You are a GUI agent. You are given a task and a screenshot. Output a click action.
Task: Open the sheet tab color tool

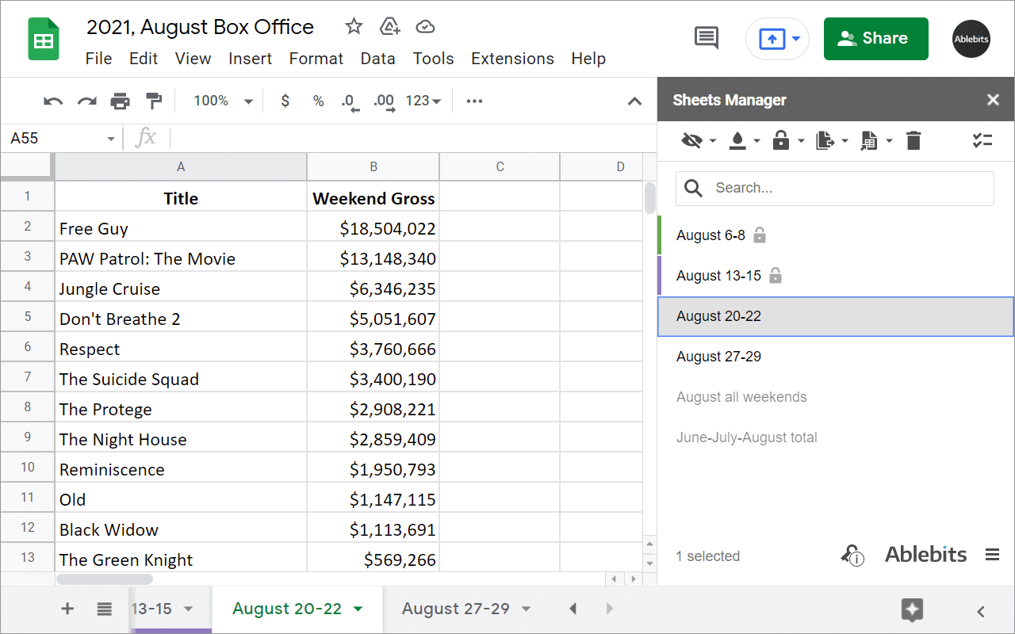[x=737, y=140]
